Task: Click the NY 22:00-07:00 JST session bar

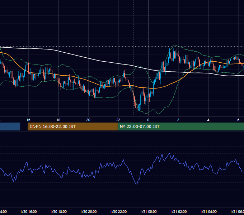Action: pyautogui.click(x=181, y=126)
